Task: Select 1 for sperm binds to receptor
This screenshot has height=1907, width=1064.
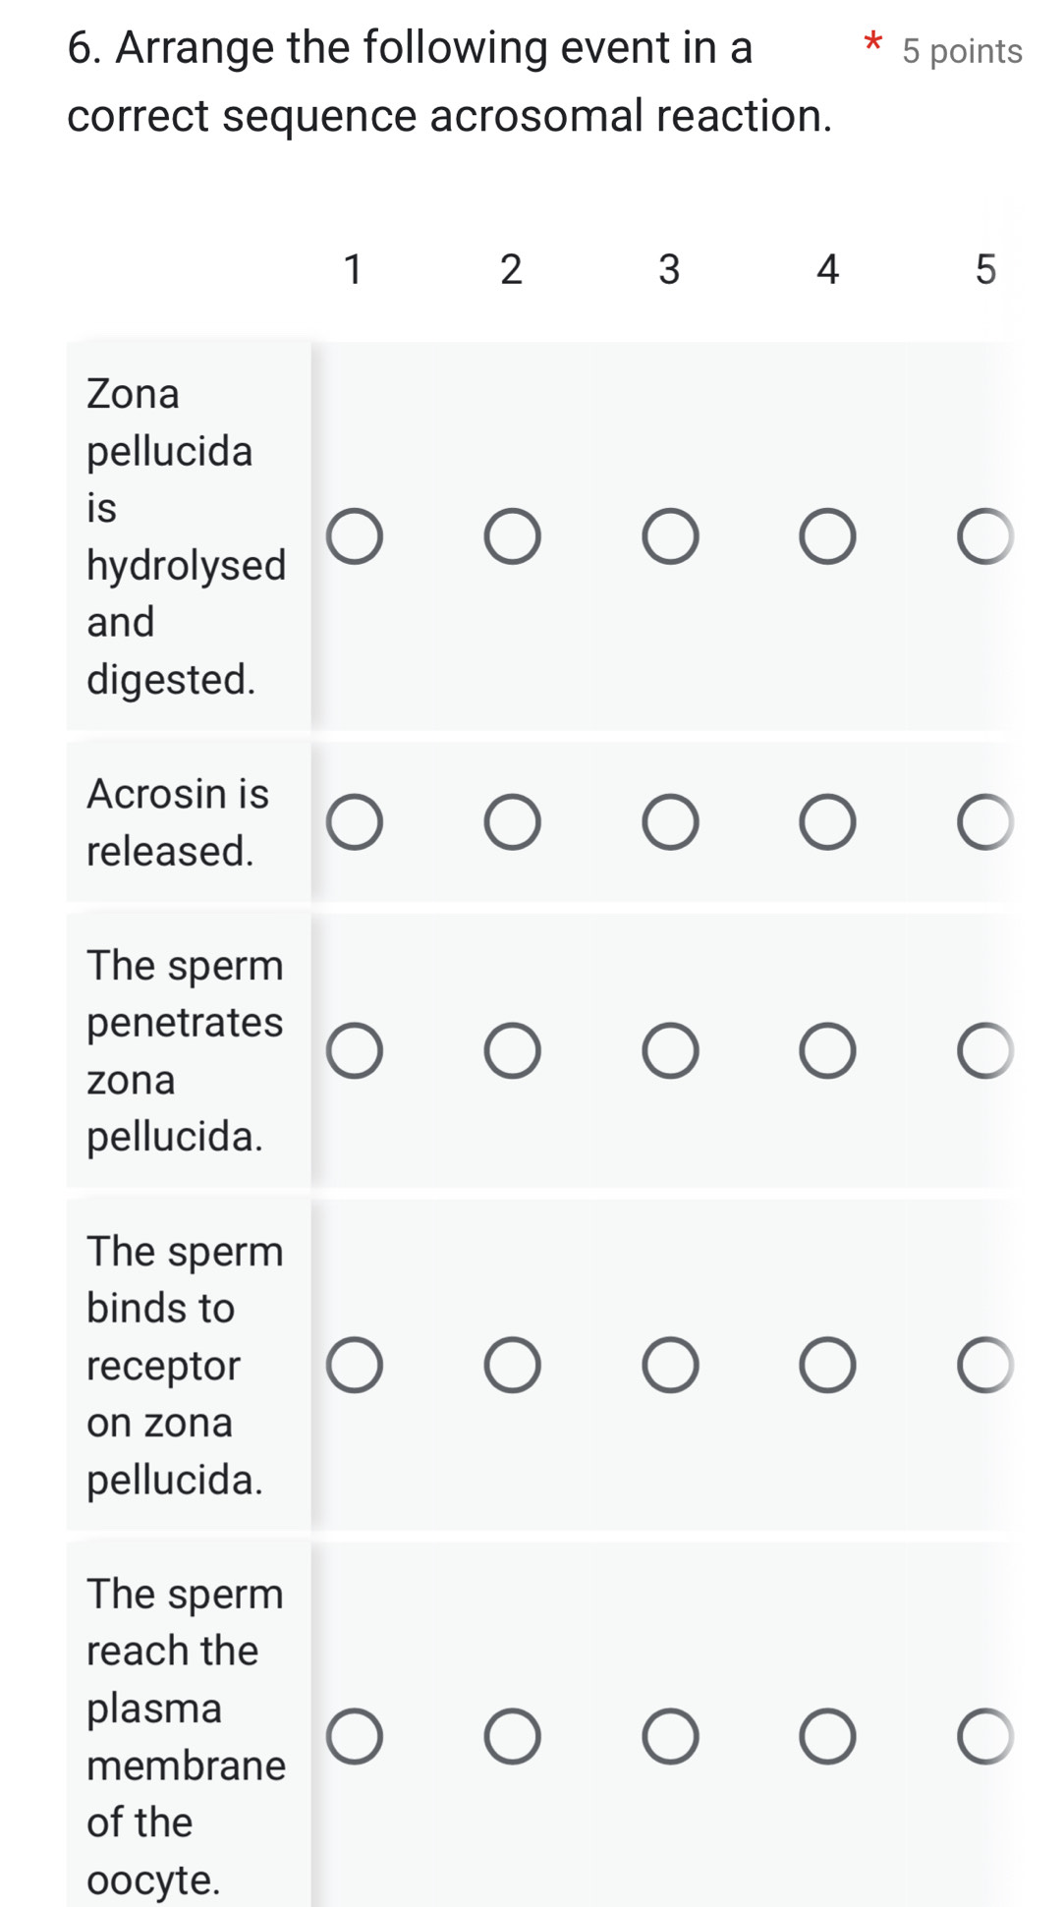Action: click(355, 1365)
